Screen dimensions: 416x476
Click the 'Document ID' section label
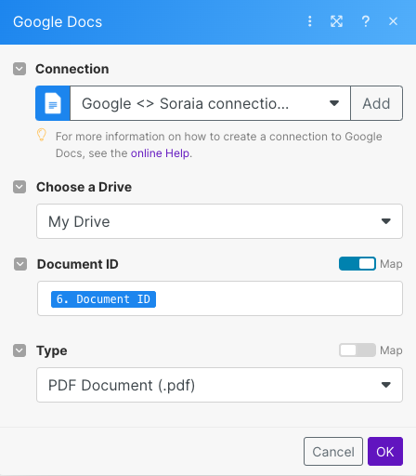(78, 264)
